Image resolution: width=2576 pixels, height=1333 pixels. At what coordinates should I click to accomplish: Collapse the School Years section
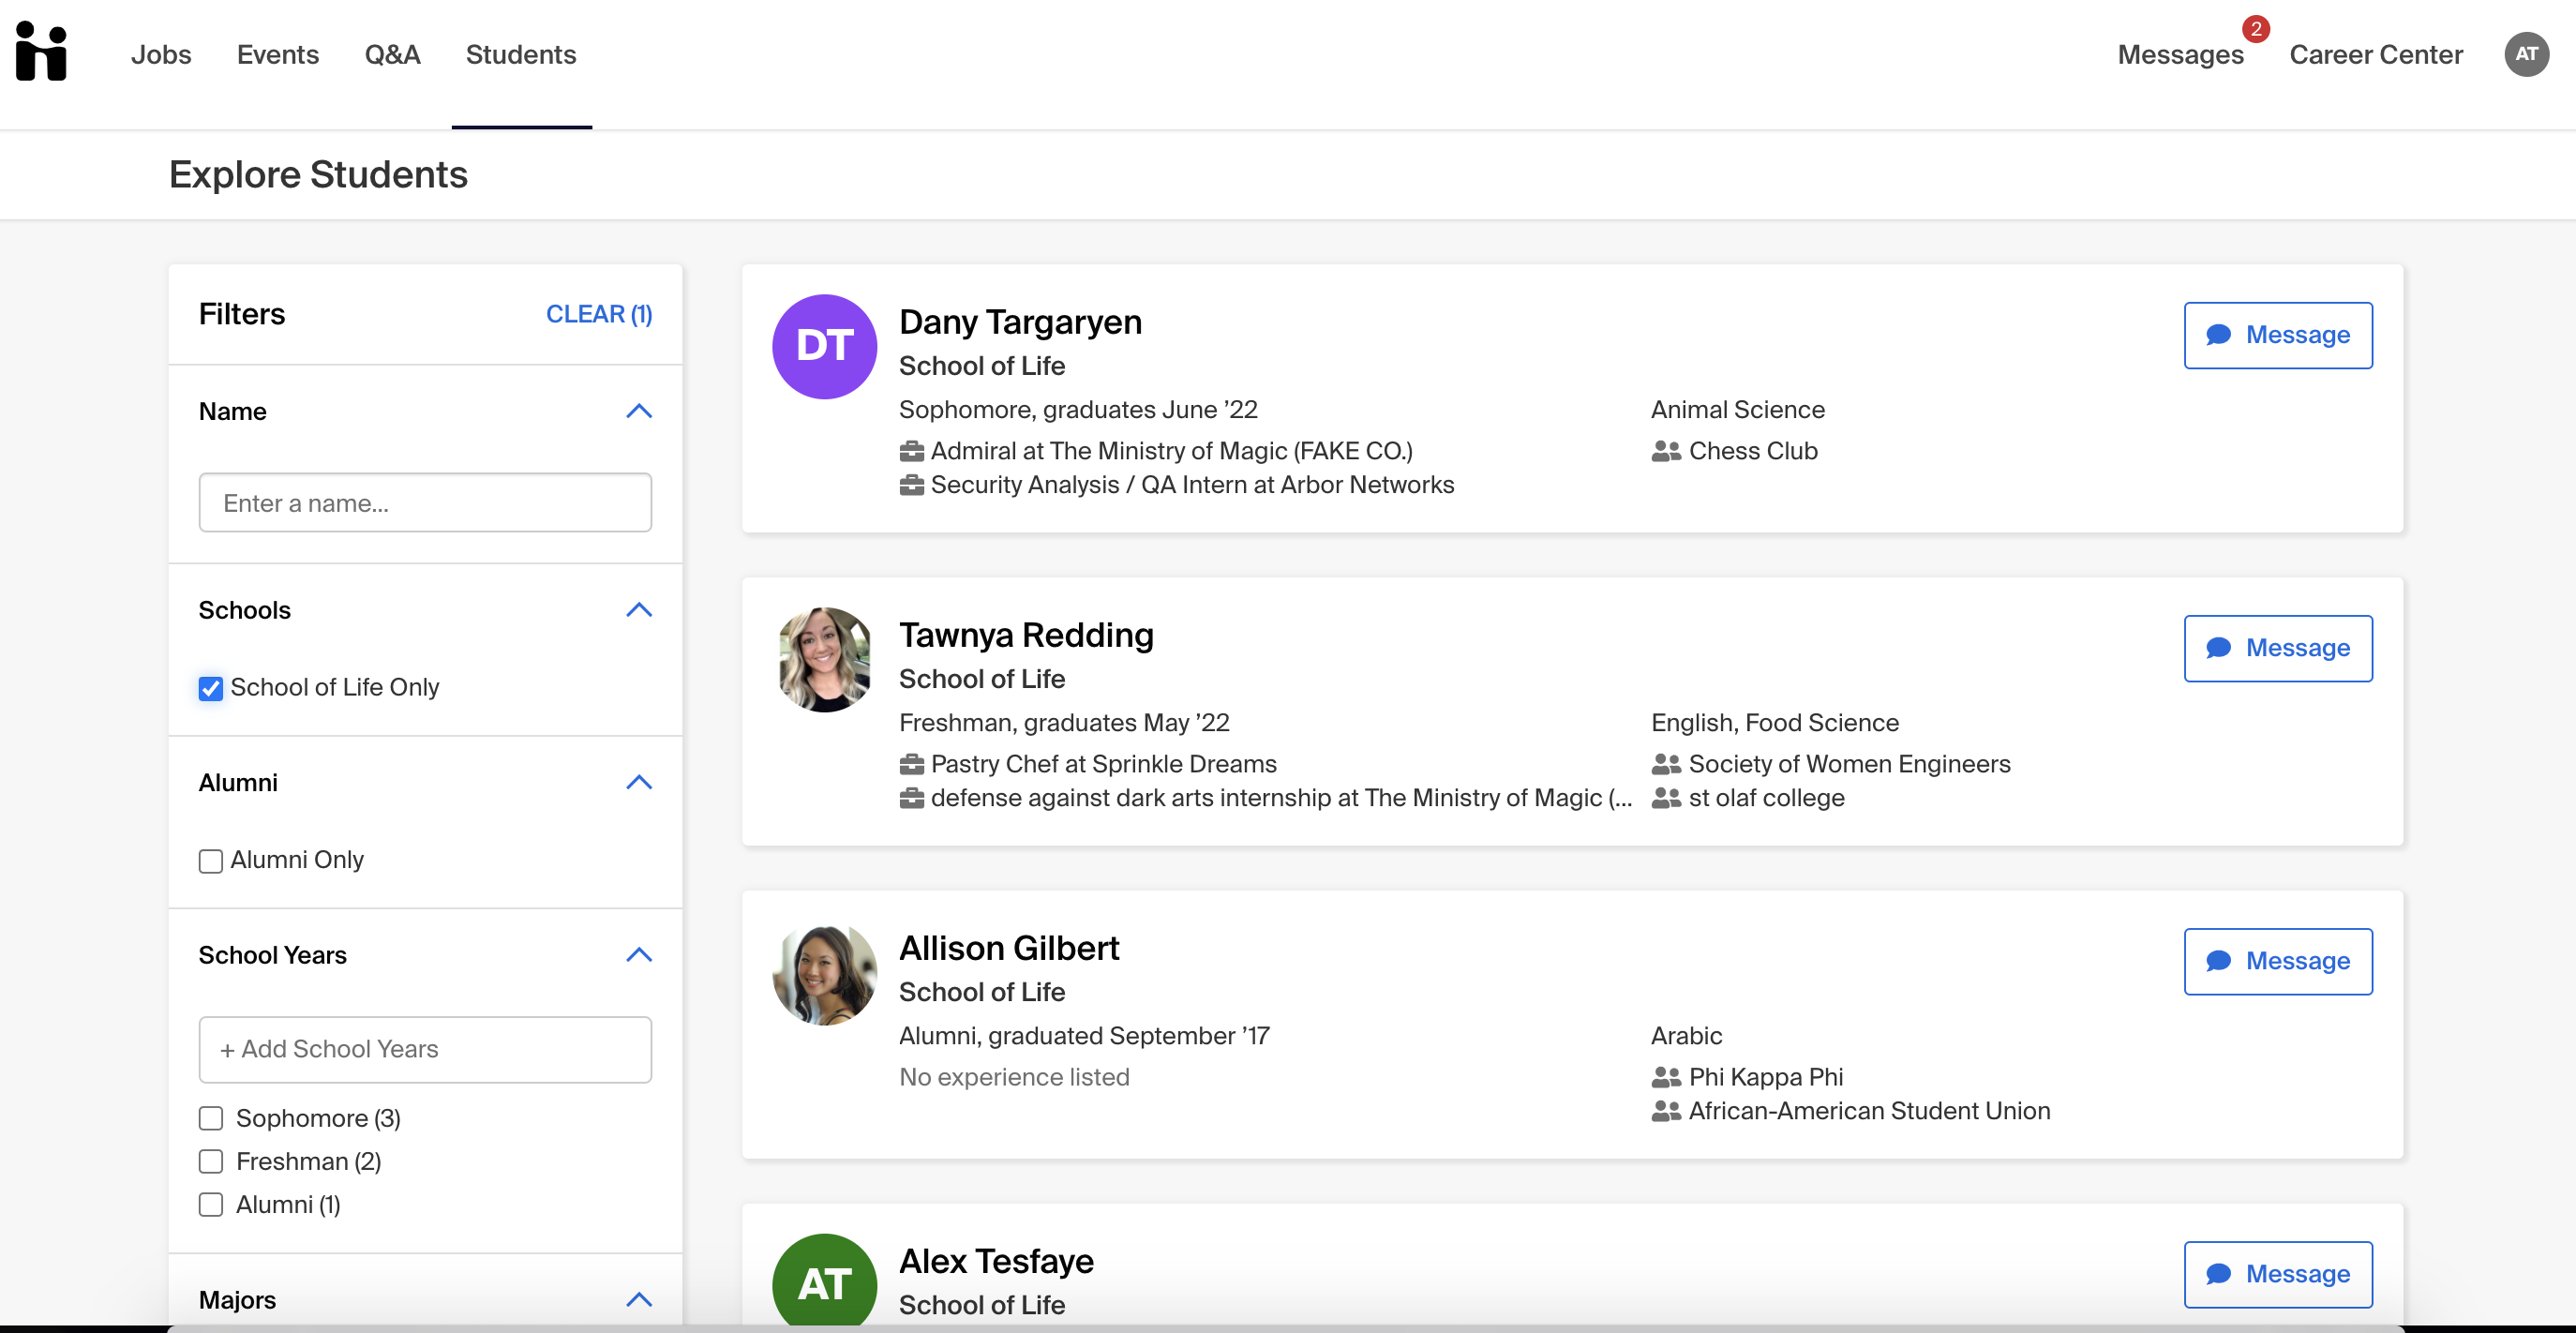(x=639, y=955)
